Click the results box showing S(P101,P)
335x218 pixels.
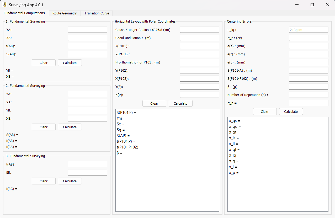click(x=167, y=160)
